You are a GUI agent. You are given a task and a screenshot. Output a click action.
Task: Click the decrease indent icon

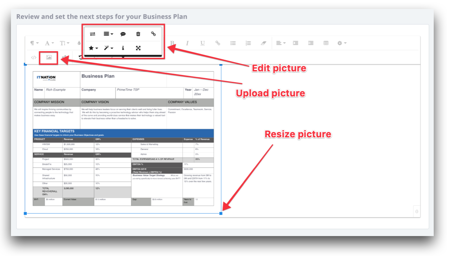[x=311, y=43]
